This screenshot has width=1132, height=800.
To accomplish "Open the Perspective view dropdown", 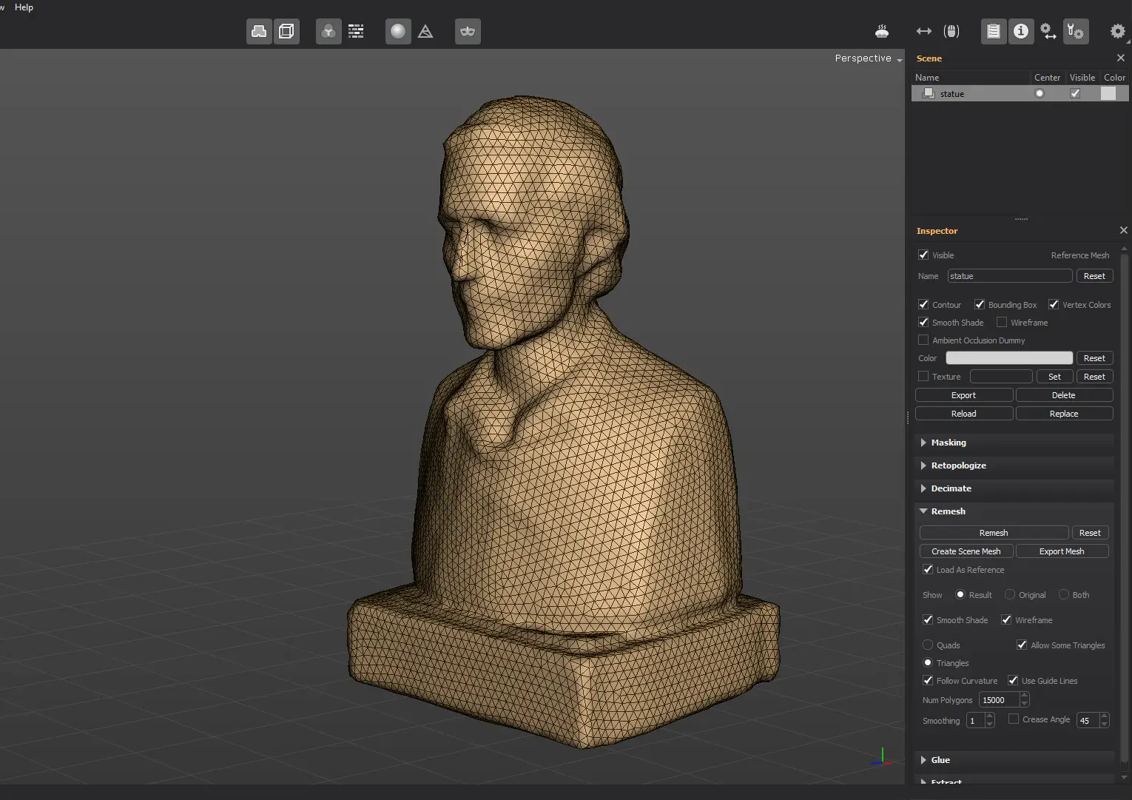I will point(869,58).
